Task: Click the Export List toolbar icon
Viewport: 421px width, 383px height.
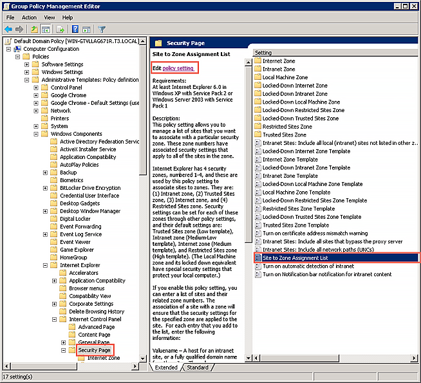Action: tap(61, 29)
